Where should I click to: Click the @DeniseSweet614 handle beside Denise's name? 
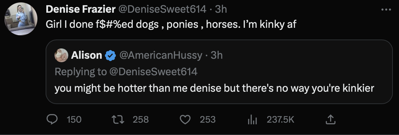coord(161,9)
